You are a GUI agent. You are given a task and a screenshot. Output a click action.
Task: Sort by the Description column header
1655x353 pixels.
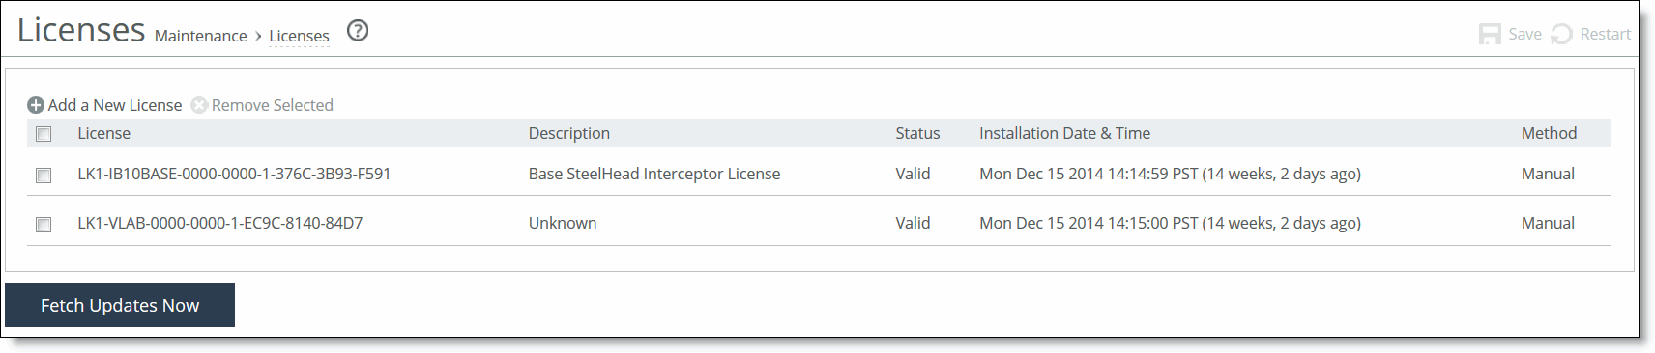pos(569,133)
